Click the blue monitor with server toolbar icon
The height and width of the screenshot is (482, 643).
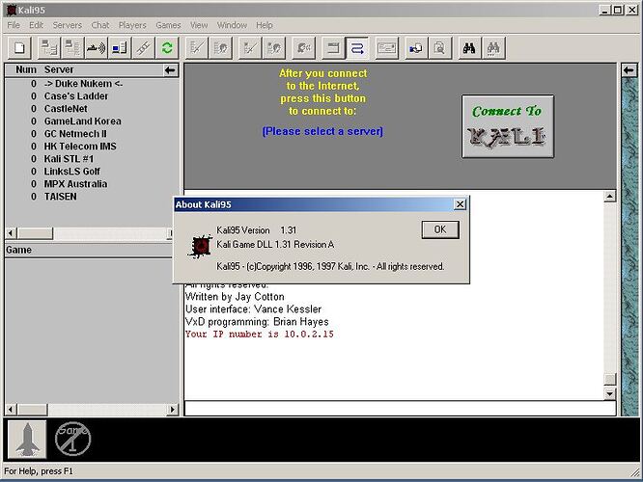point(120,48)
